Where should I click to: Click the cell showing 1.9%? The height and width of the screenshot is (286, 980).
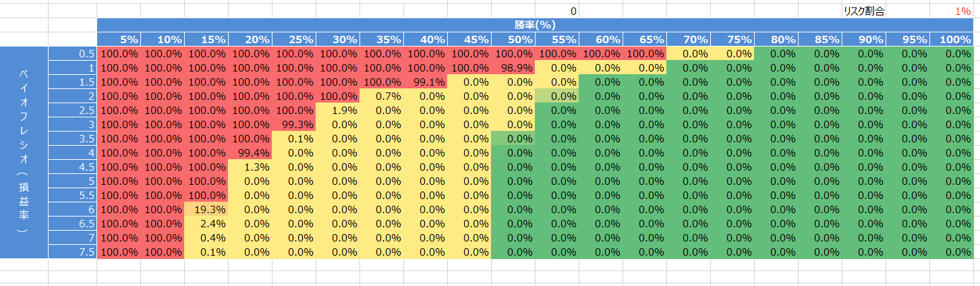337,110
